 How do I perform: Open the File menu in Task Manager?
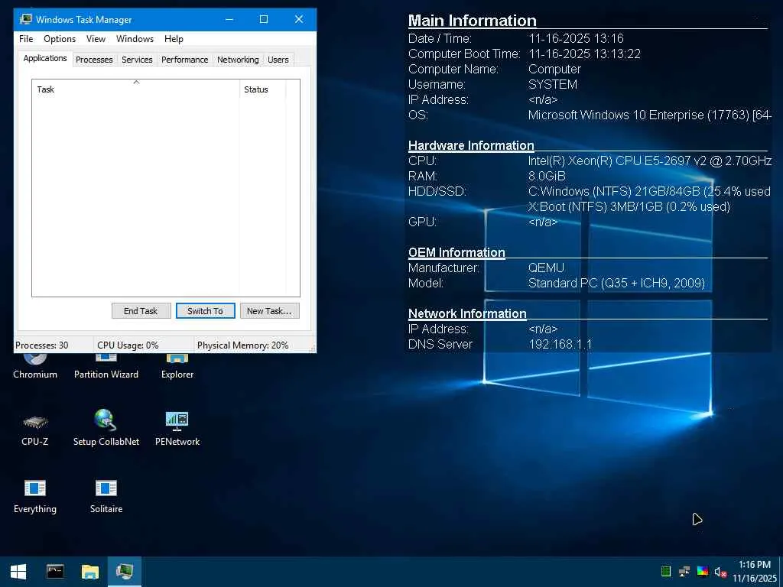coord(26,39)
